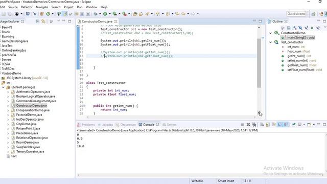The height and width of the screenshot is (184, 327).
Task: Collapse the (default package) node
Action: [x=3, y=87]
